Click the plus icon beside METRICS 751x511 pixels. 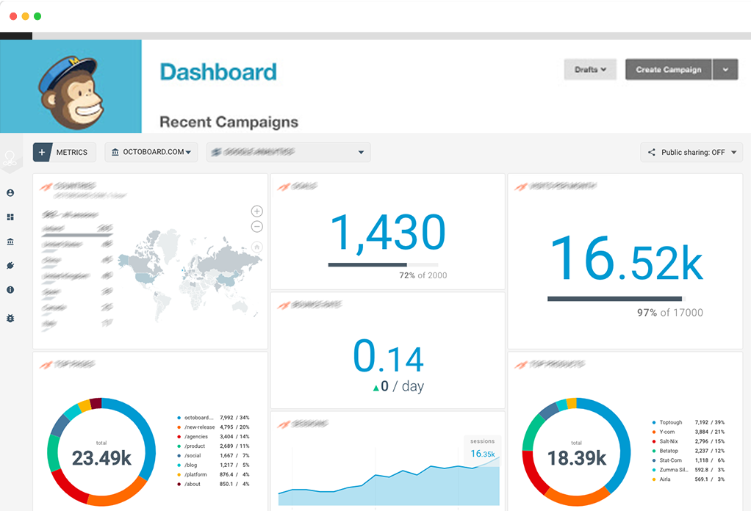click(x=42, y=152)
